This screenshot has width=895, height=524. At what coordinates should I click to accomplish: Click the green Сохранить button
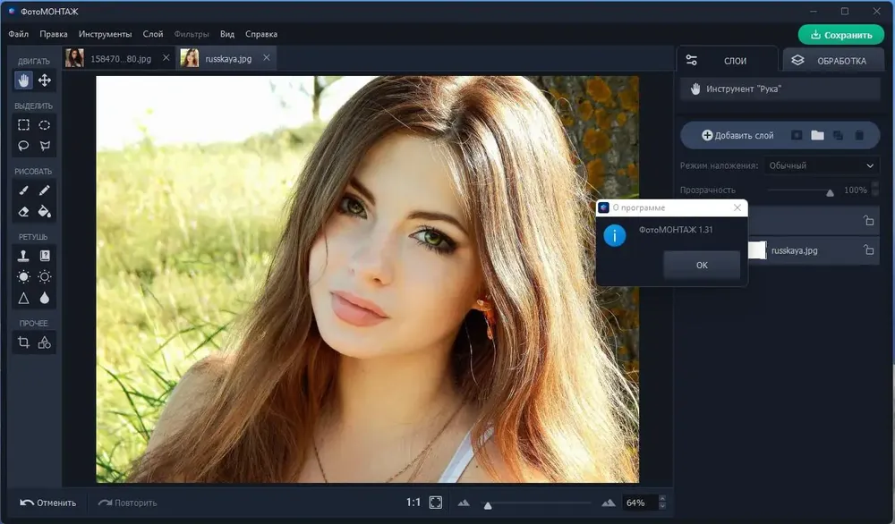coord(841,35)
